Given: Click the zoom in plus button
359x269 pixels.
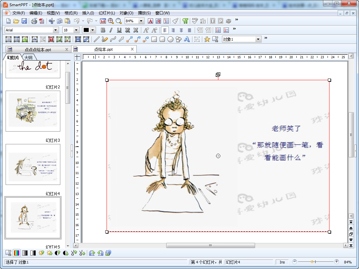Looking at the screenshot, I should (336, 262).
